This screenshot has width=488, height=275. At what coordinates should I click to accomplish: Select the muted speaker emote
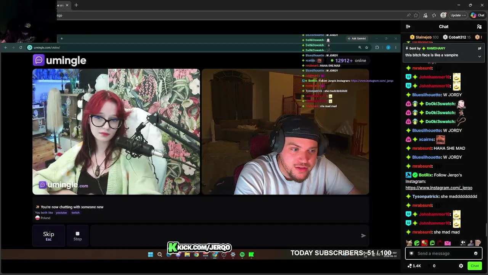click(x=463, y=243)
